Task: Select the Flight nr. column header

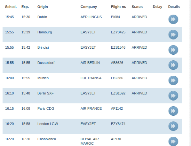Action: (118, 7)
